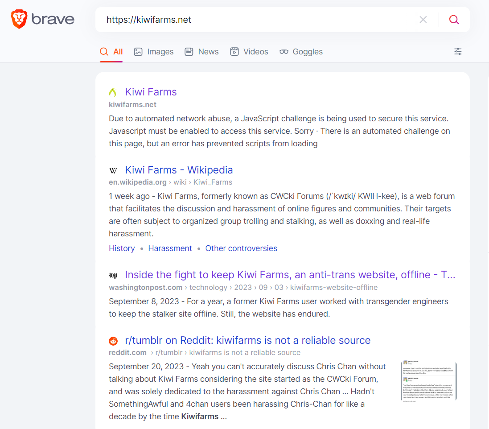The image size is (489, 429).
Task: Submit search with the magnifier icon
Action: [x=454, y=20]
